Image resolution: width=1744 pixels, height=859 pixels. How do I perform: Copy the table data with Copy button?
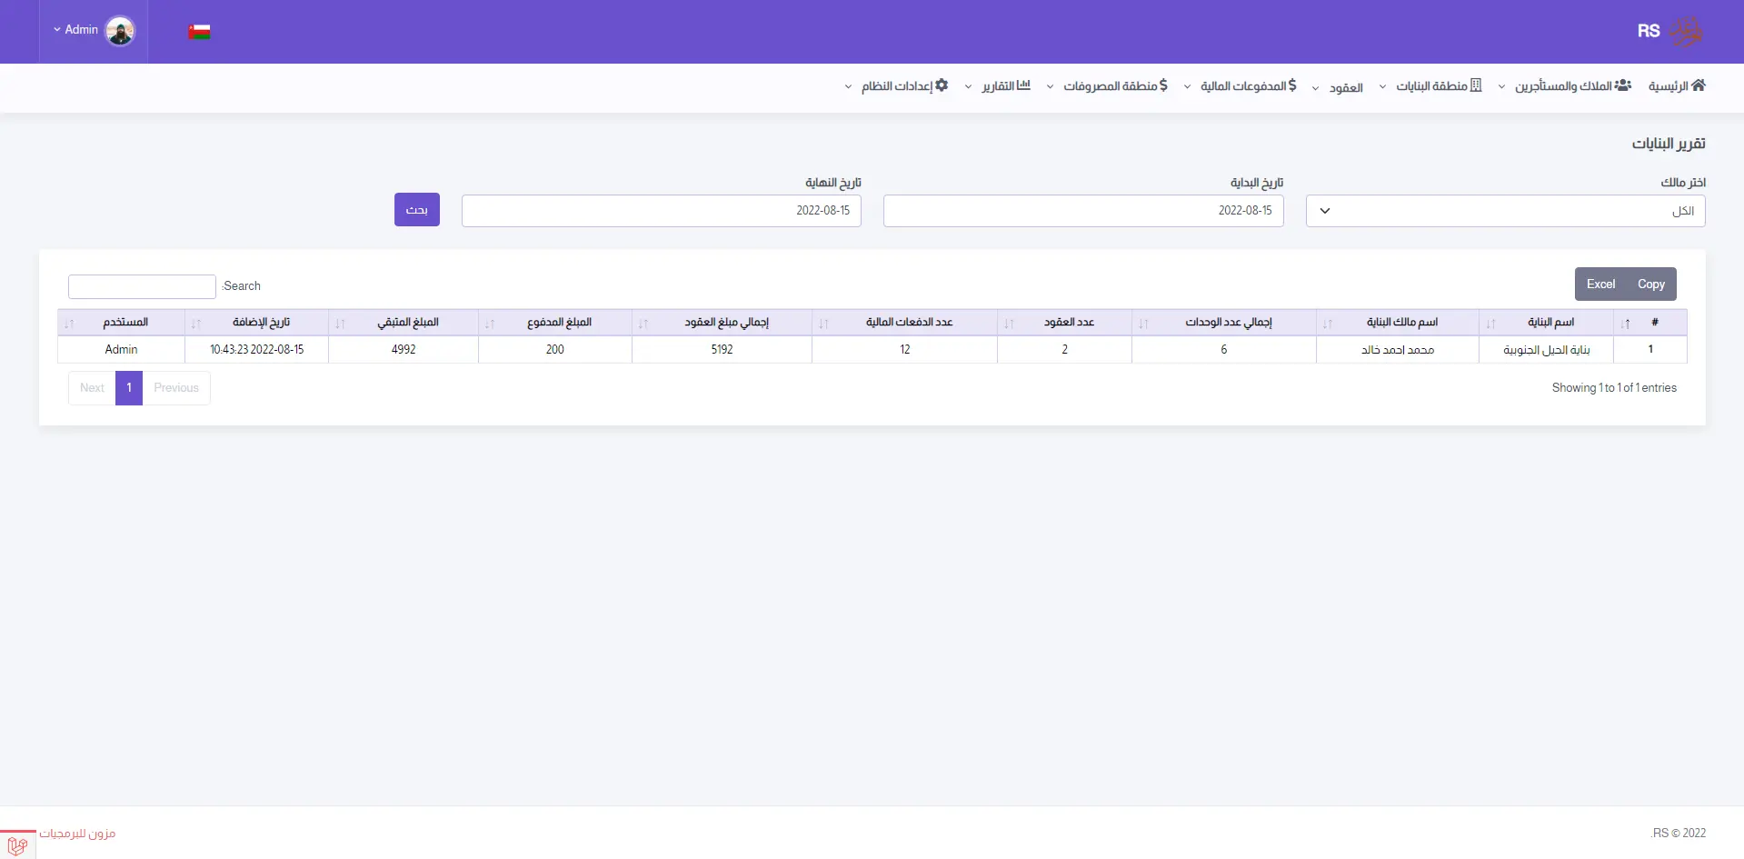click(x=1650, y=285)
